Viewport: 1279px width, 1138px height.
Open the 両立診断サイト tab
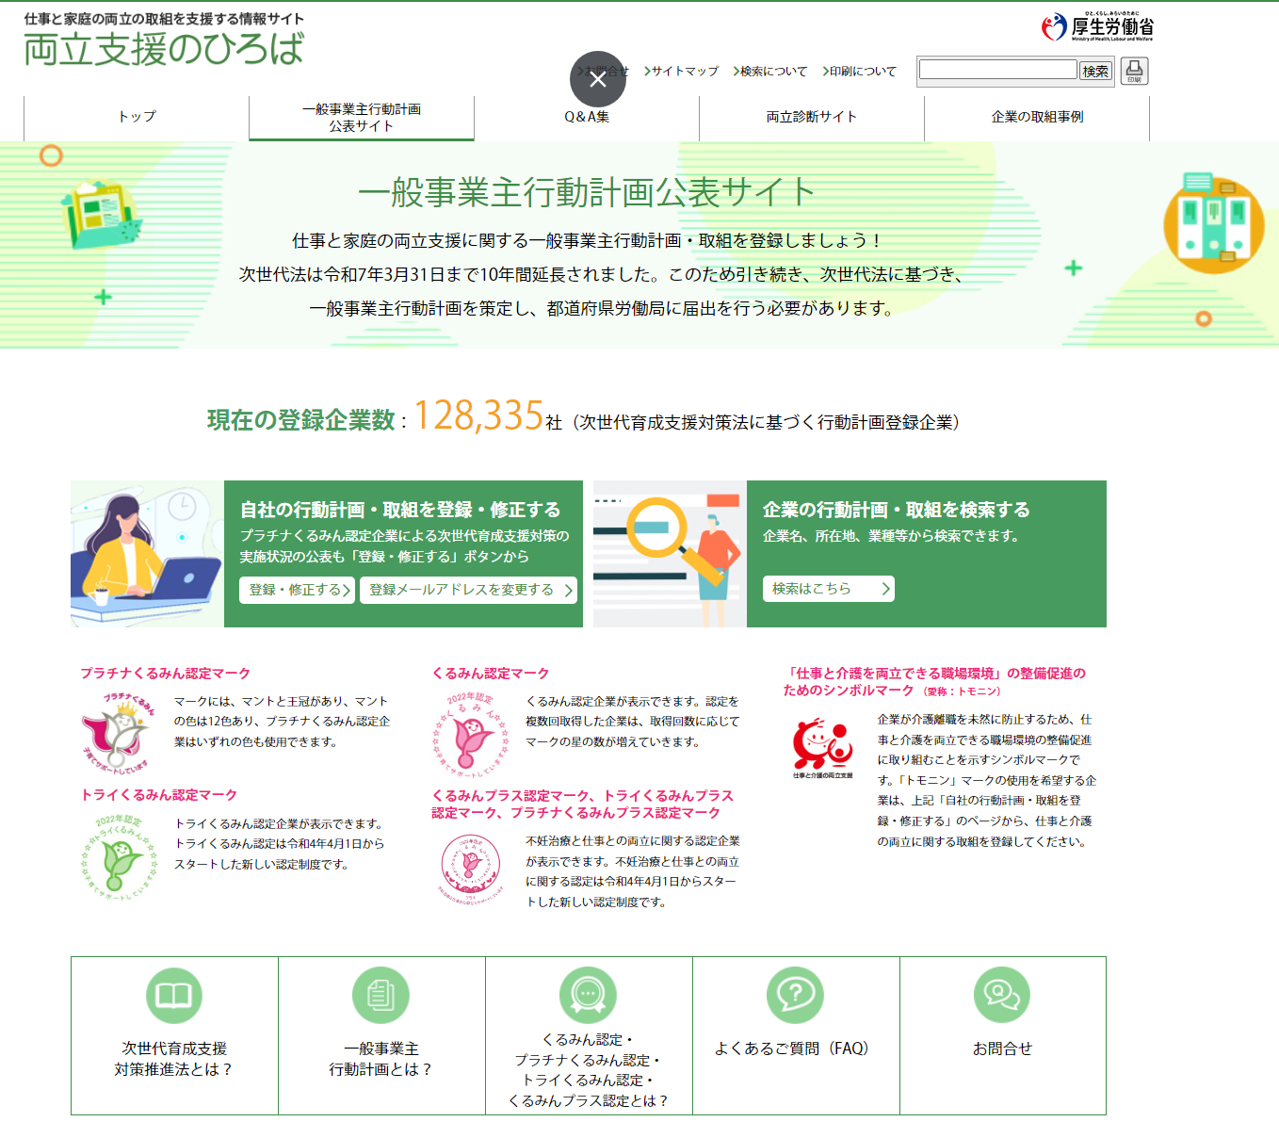(x=811, y=117)
